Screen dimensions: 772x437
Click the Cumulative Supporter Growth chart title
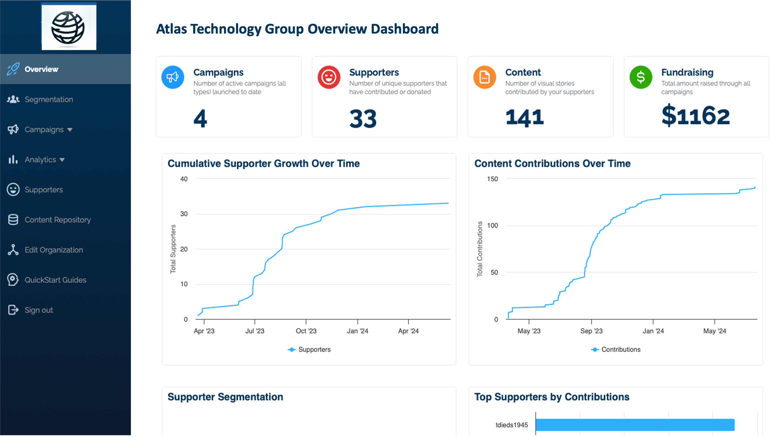tap(264, 164)
